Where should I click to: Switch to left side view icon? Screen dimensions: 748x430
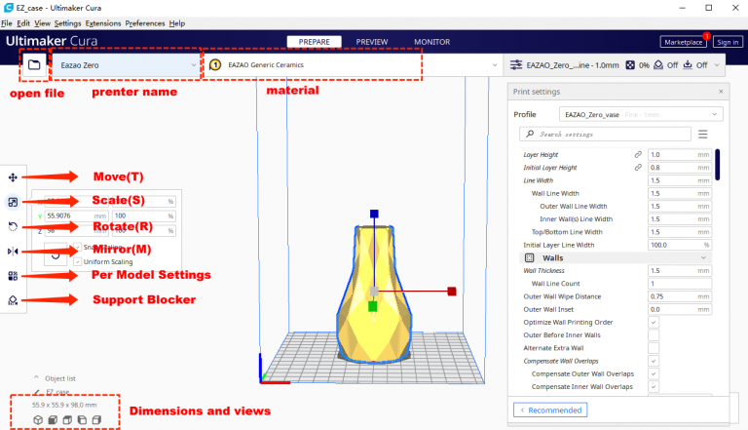tap(82, 420)
